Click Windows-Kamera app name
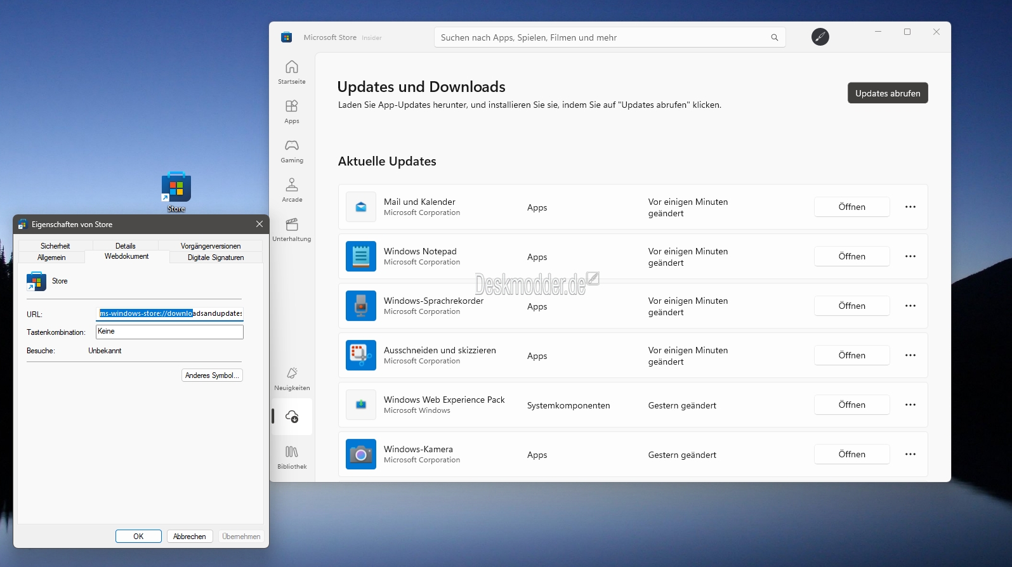 coord(418,449)
